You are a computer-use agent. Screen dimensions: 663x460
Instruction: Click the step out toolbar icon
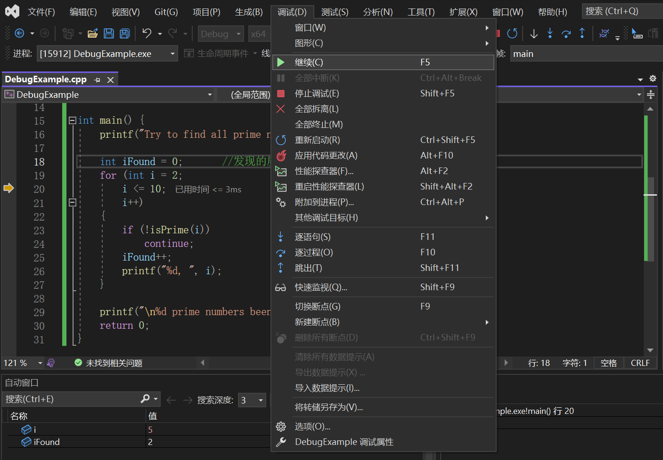[582, 33]
